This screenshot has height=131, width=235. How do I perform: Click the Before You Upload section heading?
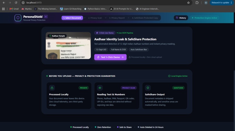pyautogui.click(x=82, y=76)
